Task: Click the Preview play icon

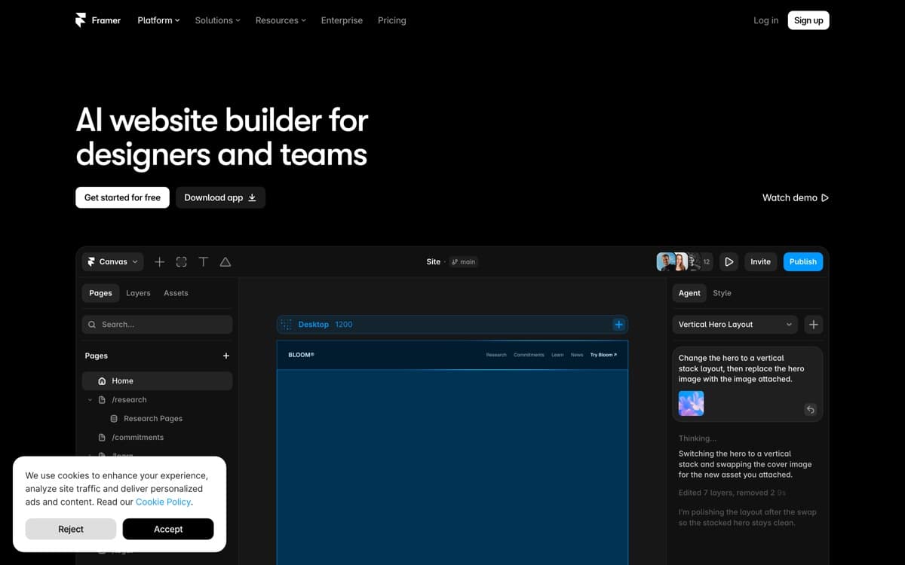Action: pyautogui.click(x=729, y=261)
